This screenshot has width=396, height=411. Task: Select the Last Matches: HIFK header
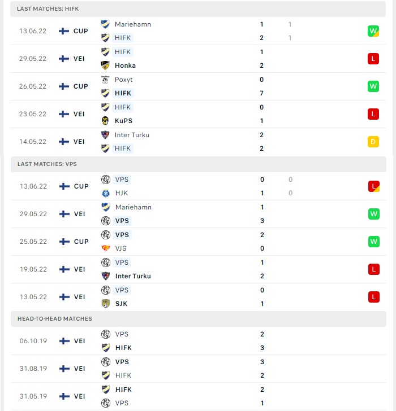pos(198,9)
